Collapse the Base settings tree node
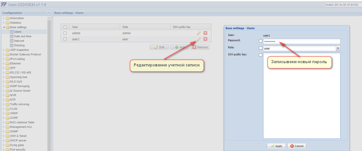 point(4,27)
